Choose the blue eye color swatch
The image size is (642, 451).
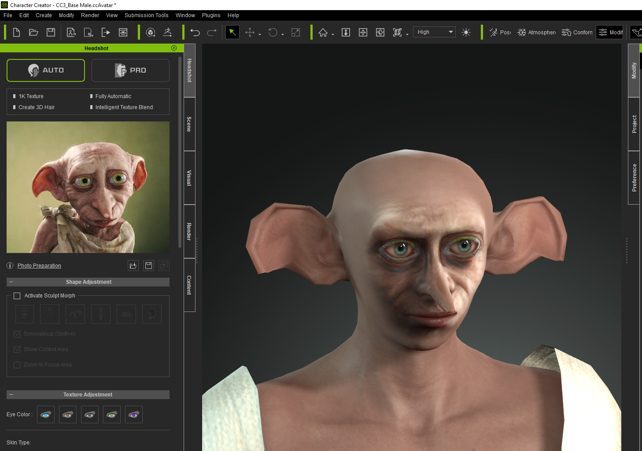[46, 414]
